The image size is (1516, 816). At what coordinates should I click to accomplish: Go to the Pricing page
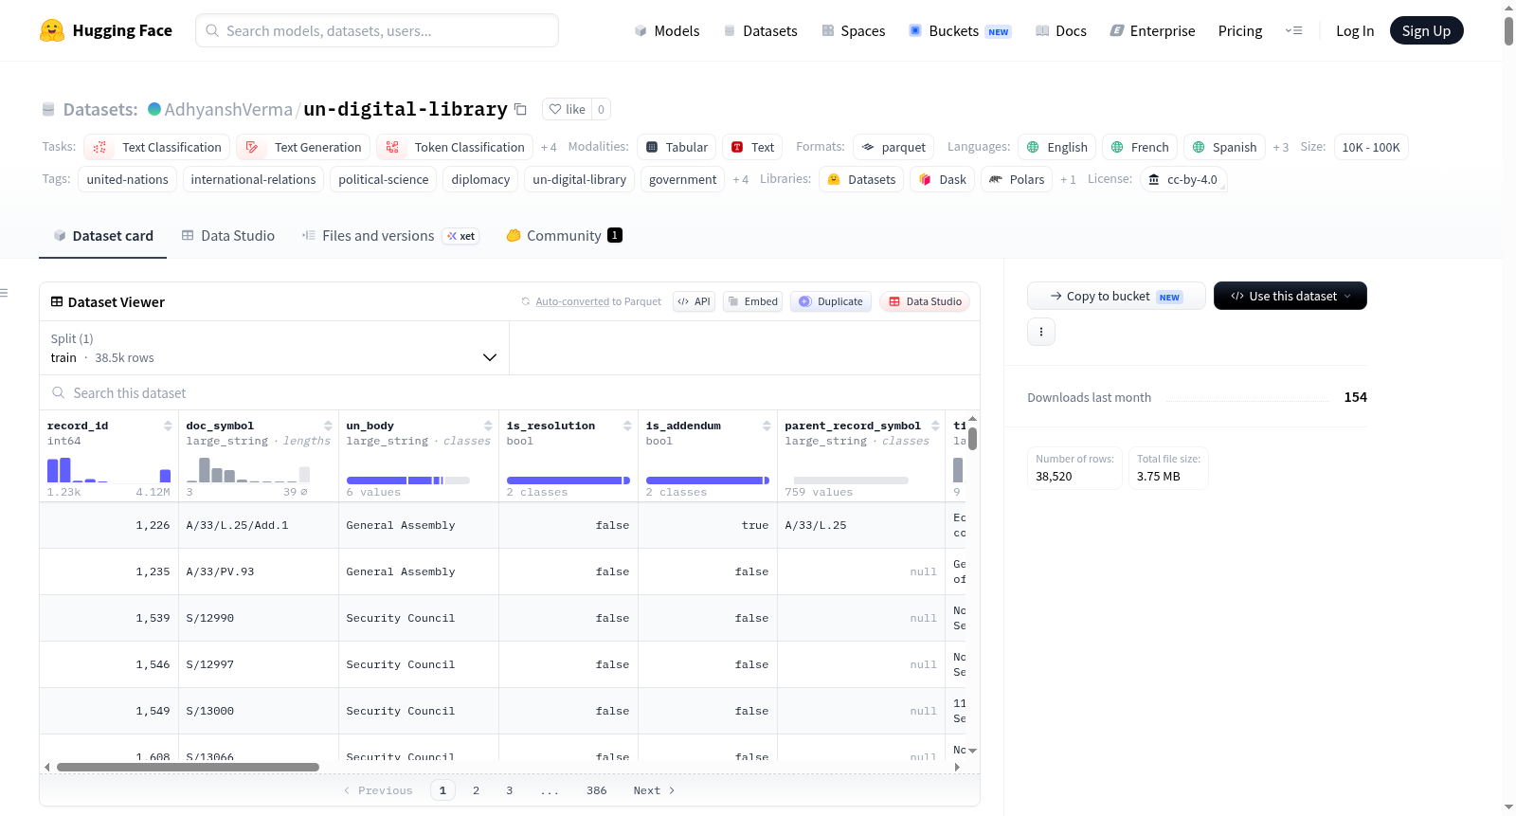pyautogui.click(x=1240, y=31)
